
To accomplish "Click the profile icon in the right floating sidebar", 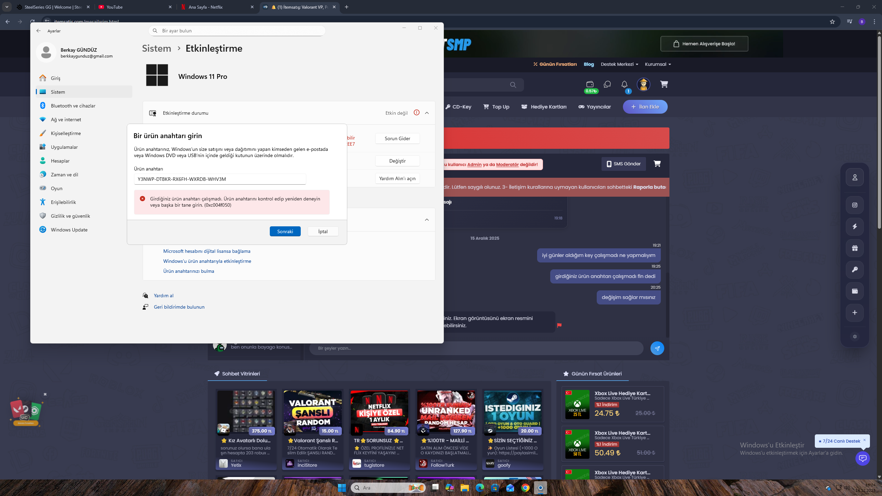I will pos(855,177).
